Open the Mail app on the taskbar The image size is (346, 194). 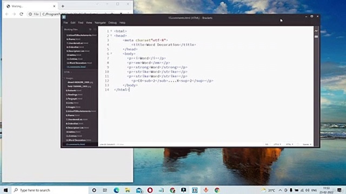click(x=139, y=190)
